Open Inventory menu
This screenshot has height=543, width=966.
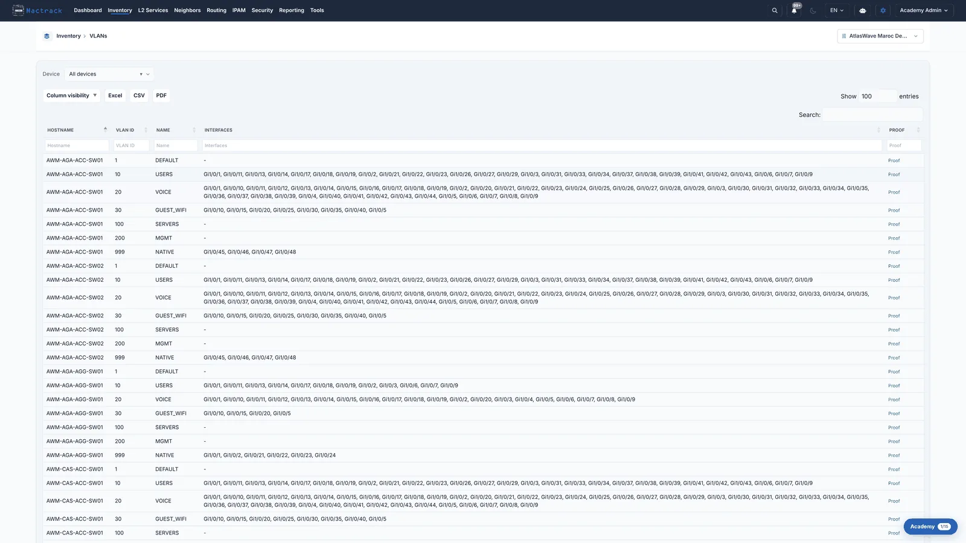coord(120,10)
